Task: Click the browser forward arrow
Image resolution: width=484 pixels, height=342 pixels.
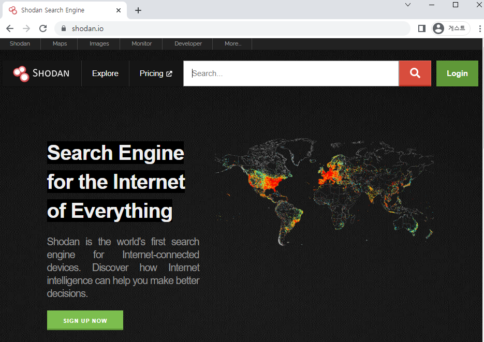Action: (x=26, y=28)
